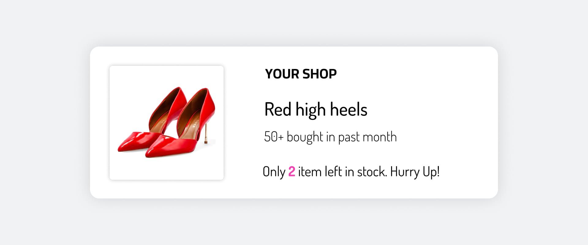Click the 50+ bought in past month text

(x=330, y=137)
